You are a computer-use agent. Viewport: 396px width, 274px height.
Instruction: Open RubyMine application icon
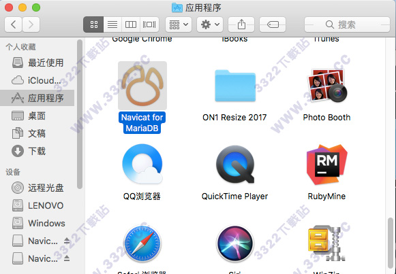click(326, 165)
